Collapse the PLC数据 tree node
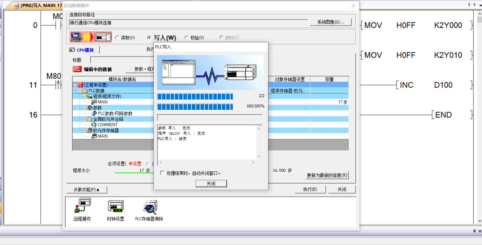 tap(80, 91)
